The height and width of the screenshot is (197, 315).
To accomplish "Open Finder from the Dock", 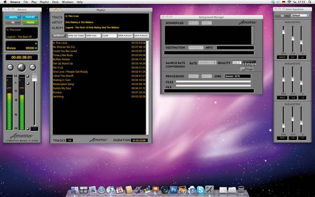I will 75,190.
